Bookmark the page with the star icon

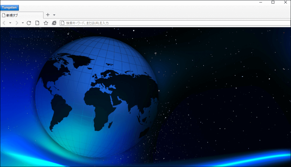pos(46,23)
